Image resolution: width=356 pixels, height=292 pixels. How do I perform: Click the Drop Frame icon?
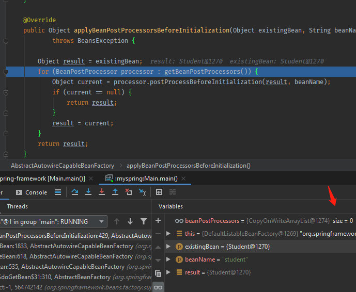coord(129,192)
